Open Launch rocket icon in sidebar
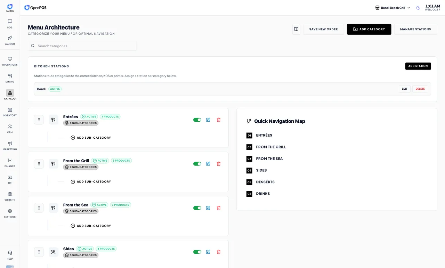445x268 pixels. tap(10, 40)
